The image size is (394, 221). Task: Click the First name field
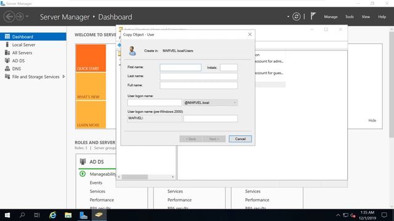tap(180, 68)
